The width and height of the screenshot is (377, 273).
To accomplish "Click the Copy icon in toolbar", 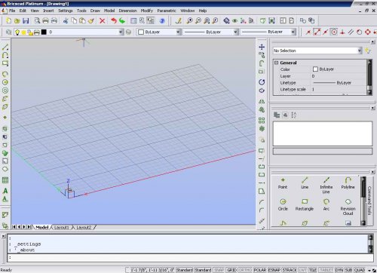I will pyautogui.click(x=74, y=20).
